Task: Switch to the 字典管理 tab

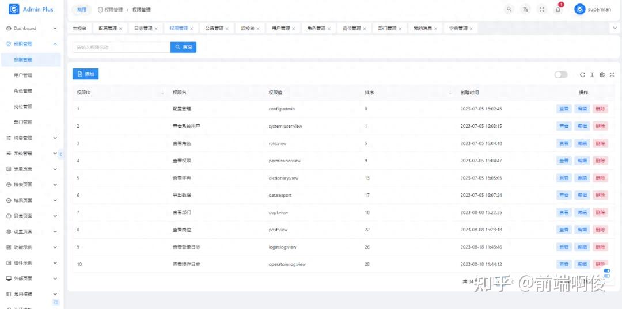Action: click(458, 29)
